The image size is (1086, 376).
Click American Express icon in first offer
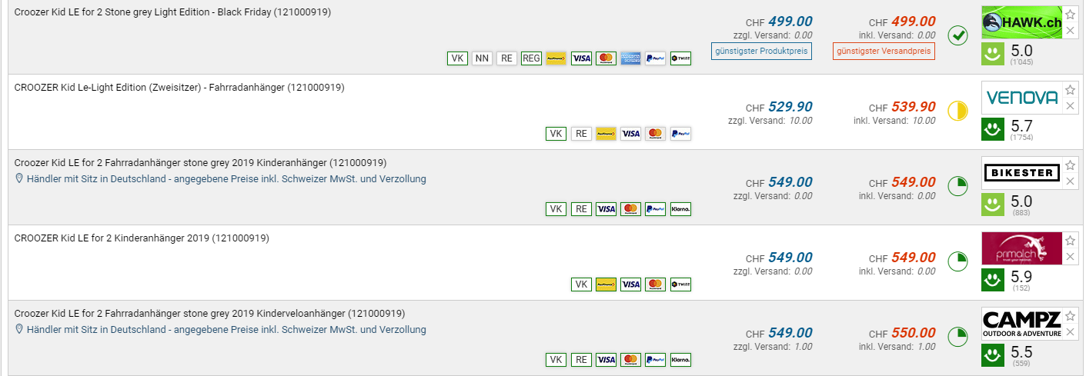click(x=630, y=58)
